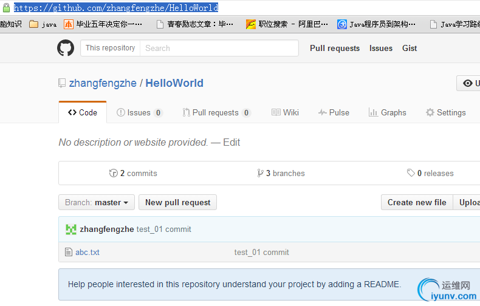This screenshot has height=306, width=480.
Task: Open the zhangfengzhe owner link
Action: click(x=103, y=83)
